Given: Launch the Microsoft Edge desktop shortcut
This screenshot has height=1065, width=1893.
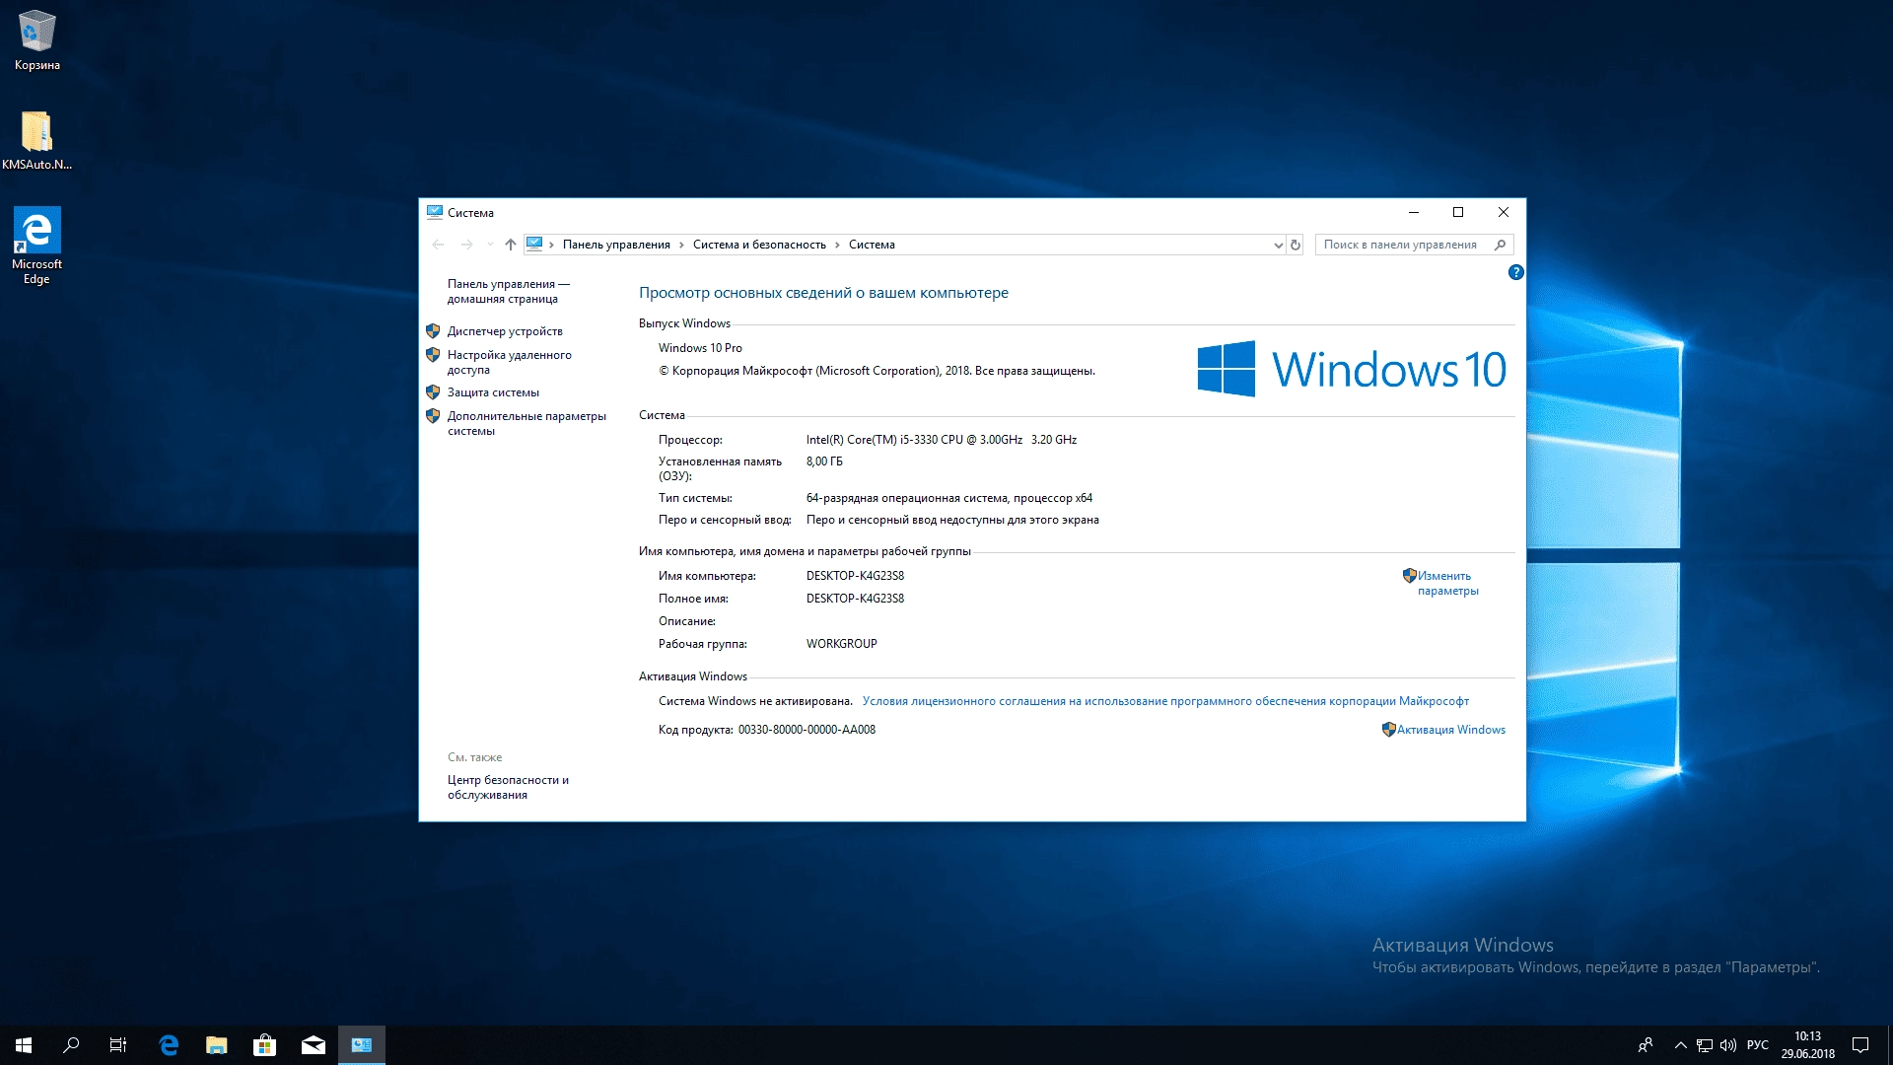Looking at the screenshot, I should pyautogui.click(x=37, y=246).
